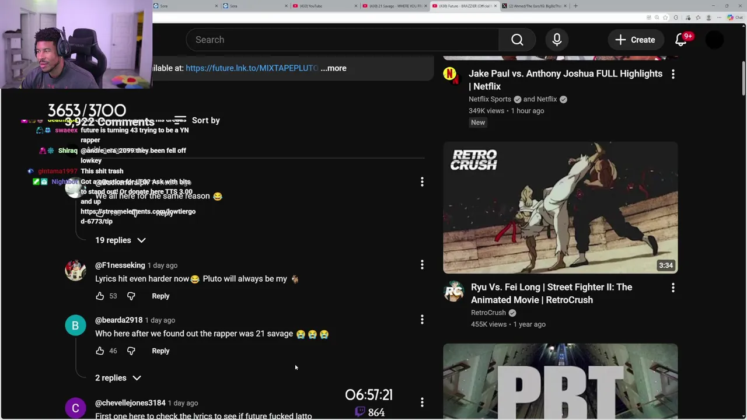Open options menu for Jake Paul video
Screen dimensions: 747x420
click(x=673, y=74)
